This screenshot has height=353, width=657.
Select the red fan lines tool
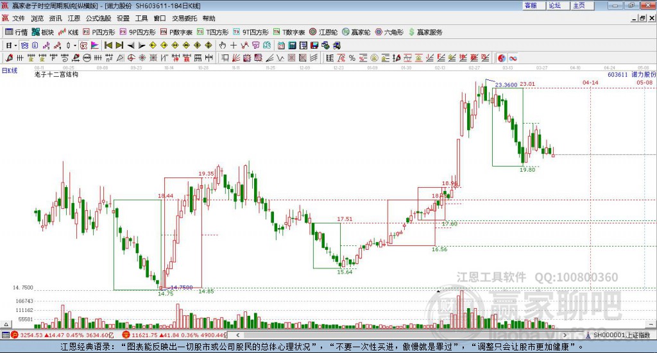pyautogui.click(x=235, y=58)
